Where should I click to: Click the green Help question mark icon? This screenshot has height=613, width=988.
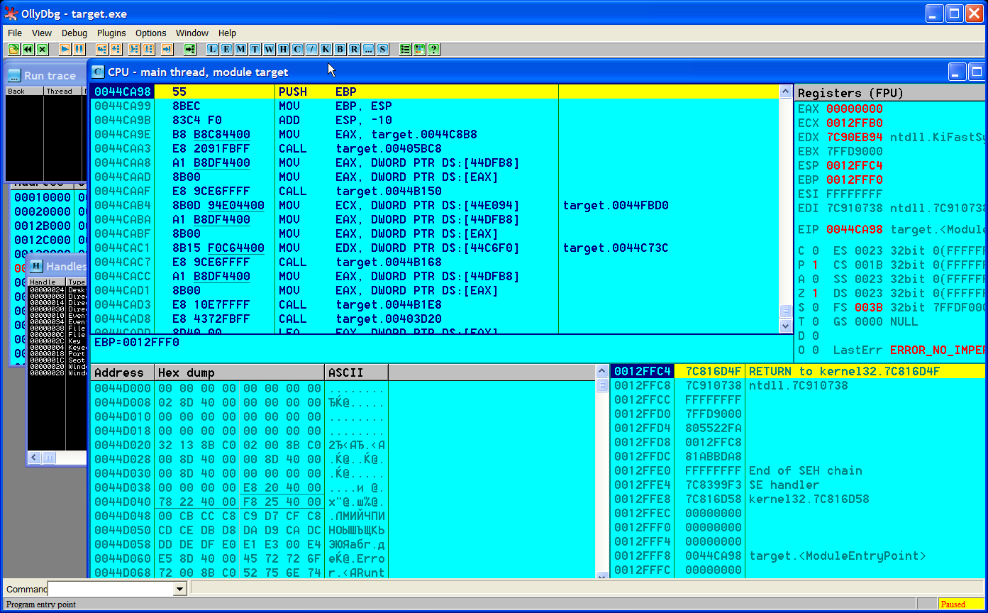coord(433,49)
